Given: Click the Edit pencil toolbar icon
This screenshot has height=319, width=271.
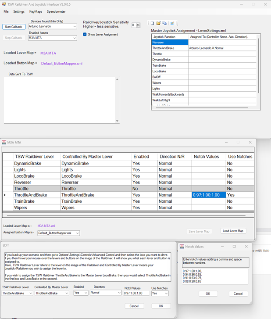Looking at the screenshot, I should 172,23.
